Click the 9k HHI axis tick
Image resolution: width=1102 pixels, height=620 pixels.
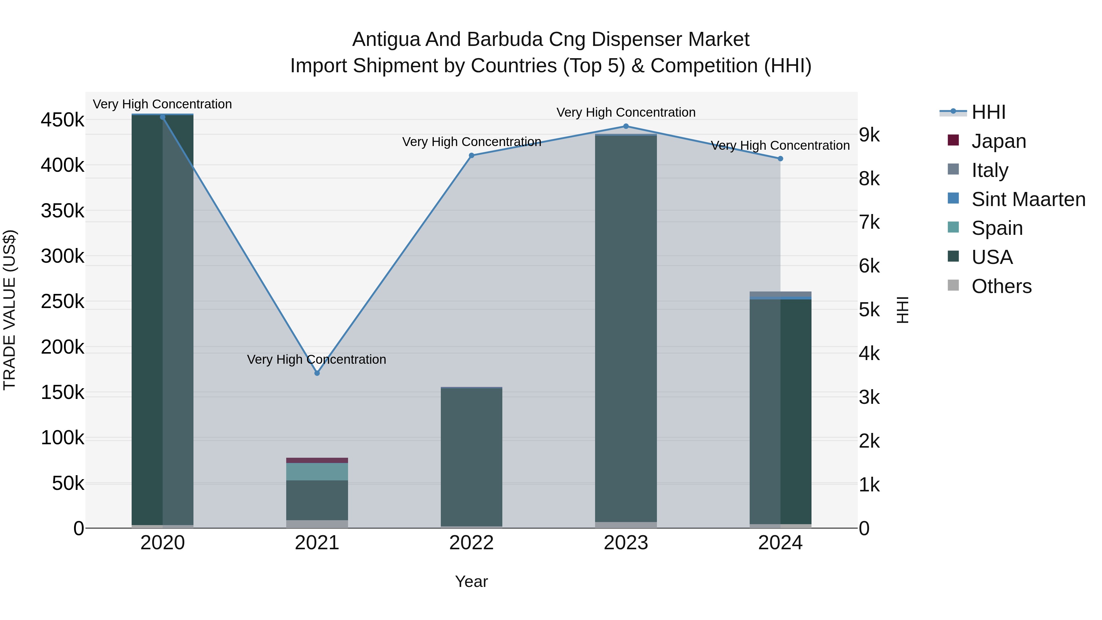869,135
